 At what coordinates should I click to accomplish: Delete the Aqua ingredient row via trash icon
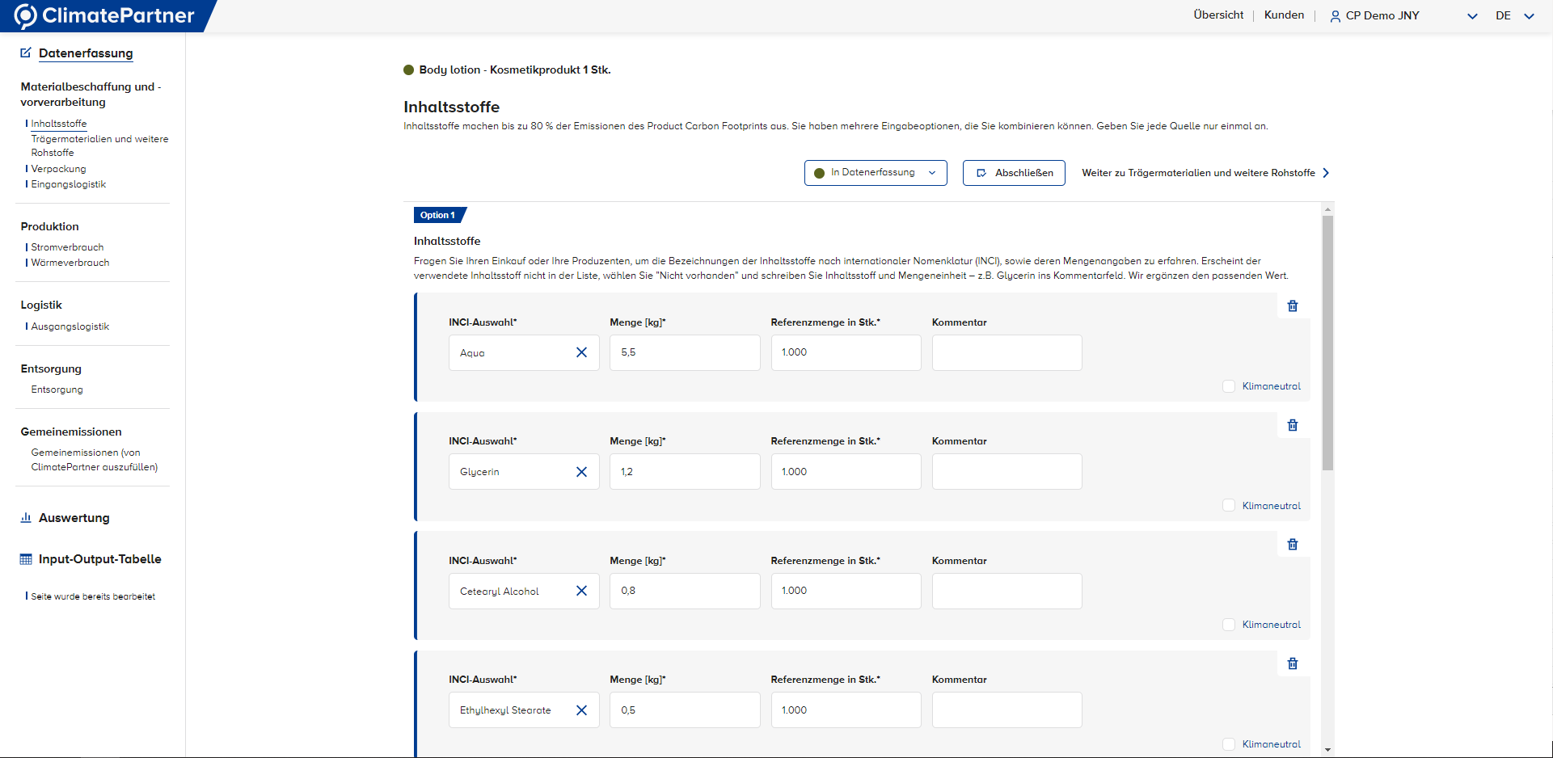(1292, 306)
